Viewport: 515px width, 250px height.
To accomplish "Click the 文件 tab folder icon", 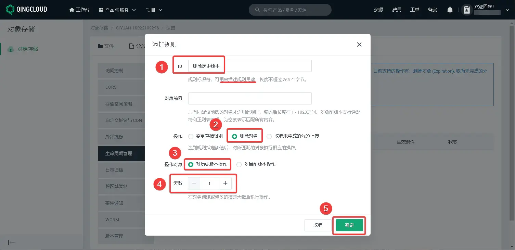I will (100, 46).
